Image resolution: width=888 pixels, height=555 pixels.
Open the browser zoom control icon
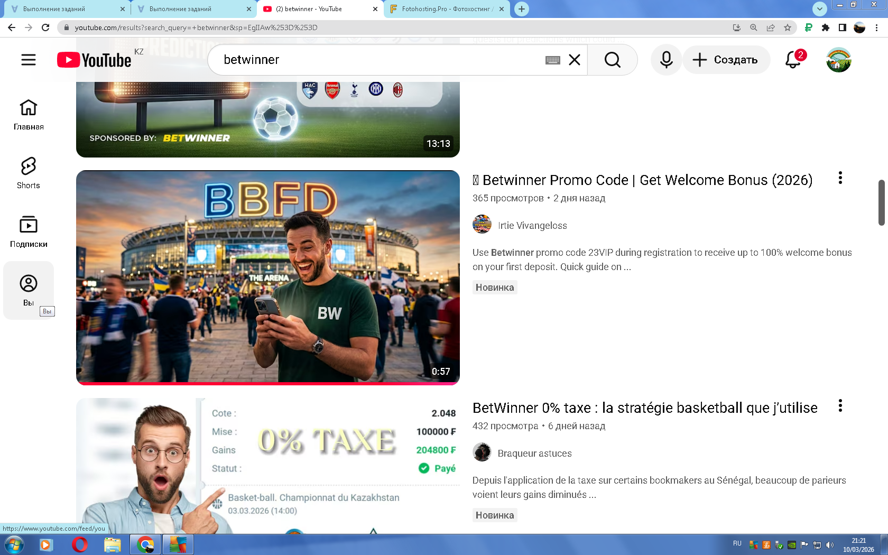coord(754,27)
